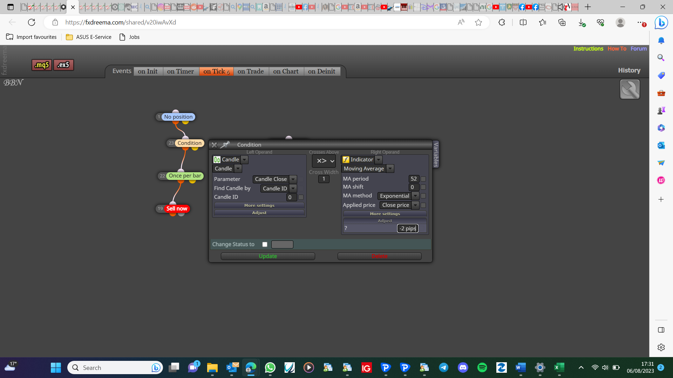
Task: Tick the checkbox next to MA period
Action: pyautogui.click(x=423, y=179)
